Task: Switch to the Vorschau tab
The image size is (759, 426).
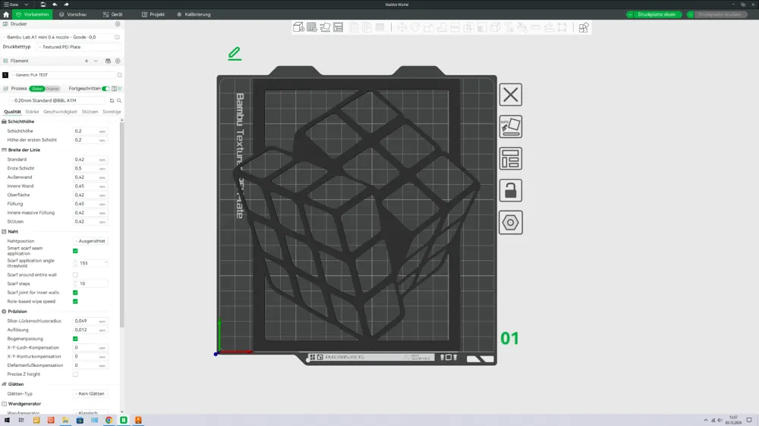Action: tap(73, 14)
